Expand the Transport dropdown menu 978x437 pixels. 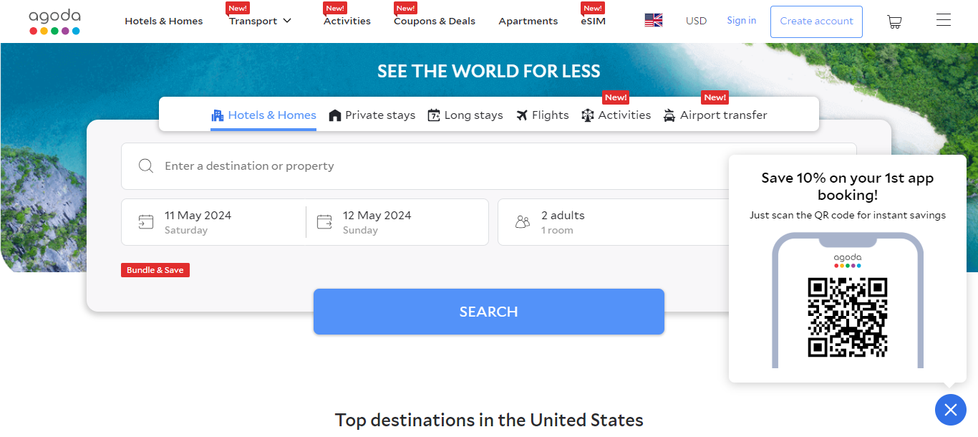261,21
